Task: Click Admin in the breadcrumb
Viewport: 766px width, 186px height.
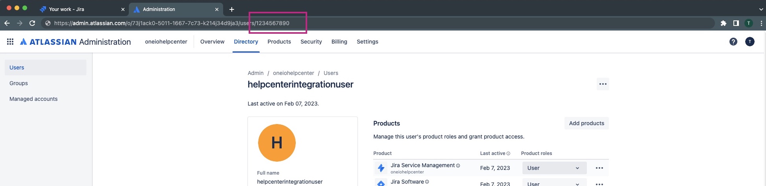Action: point(256,73)
